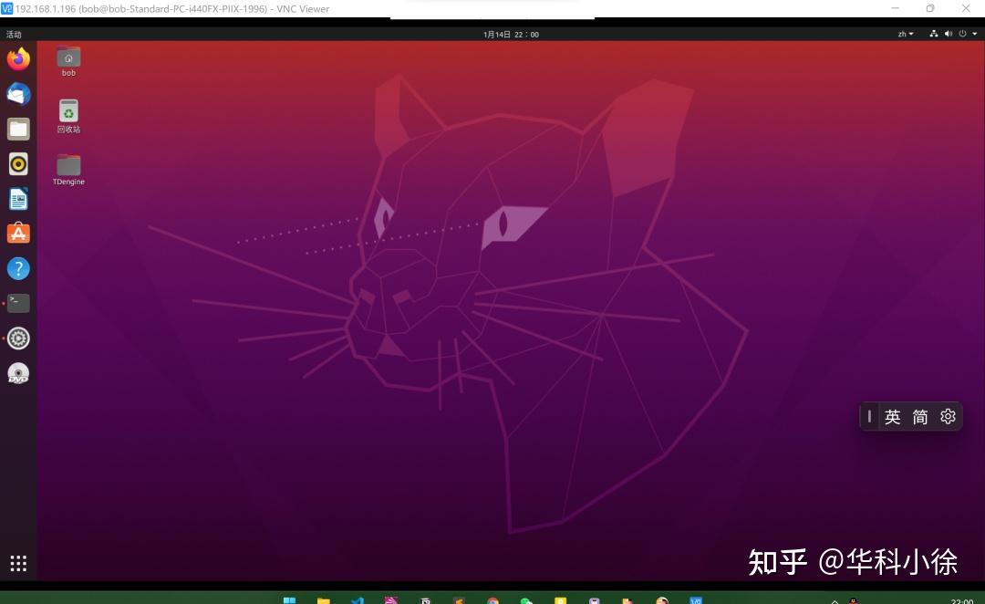
Task: Select the bob home folder on desktop
Action: tap(68, 62)
